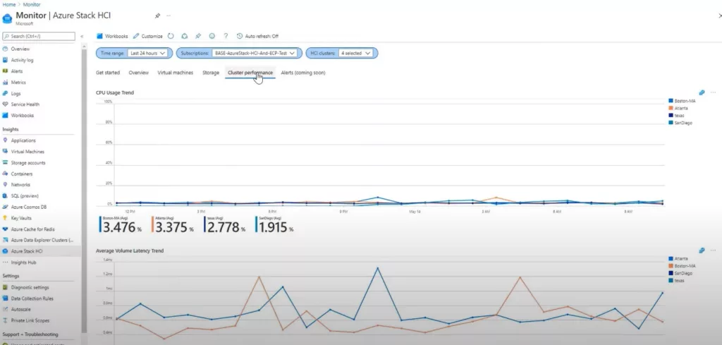Click the texas 2.778% average tile
This screenshot has width=722, height=345.
pos(225,224)
